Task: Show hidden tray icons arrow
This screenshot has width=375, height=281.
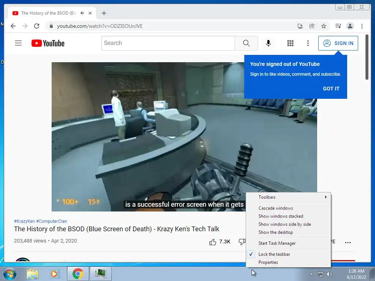Action: pyautogui.click(x=311, y=274)
